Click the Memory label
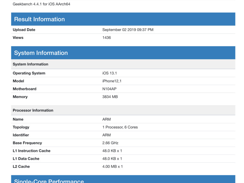This screenshot has height=183, width=244. tap(20, 97)
